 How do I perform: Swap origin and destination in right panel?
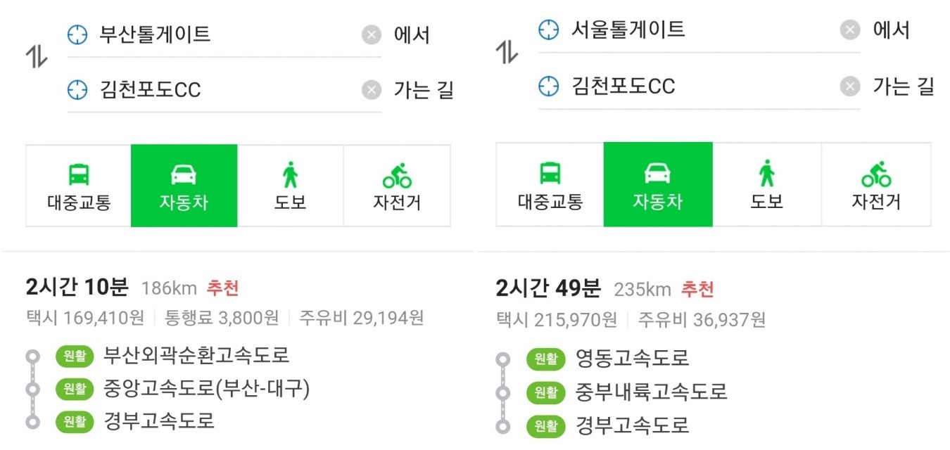pyautogui.click(x=507, y=53)
